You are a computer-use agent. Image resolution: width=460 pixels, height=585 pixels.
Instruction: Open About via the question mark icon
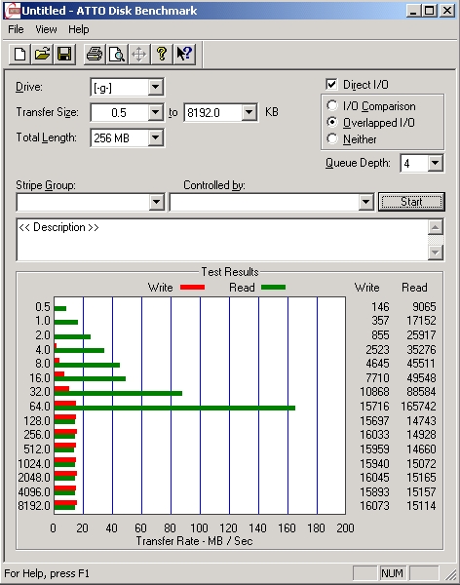162,54
